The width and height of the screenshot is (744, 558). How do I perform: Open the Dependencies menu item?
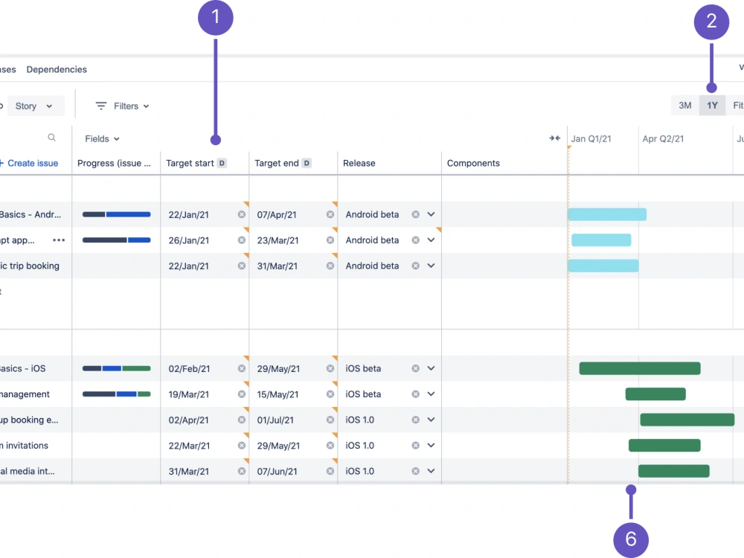point(56,68)
